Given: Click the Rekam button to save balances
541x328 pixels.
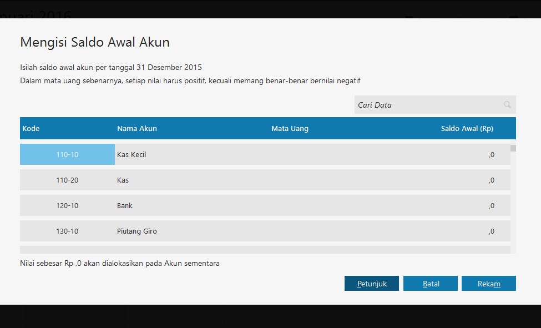Looking at the screenshot, I should (488, 283).
